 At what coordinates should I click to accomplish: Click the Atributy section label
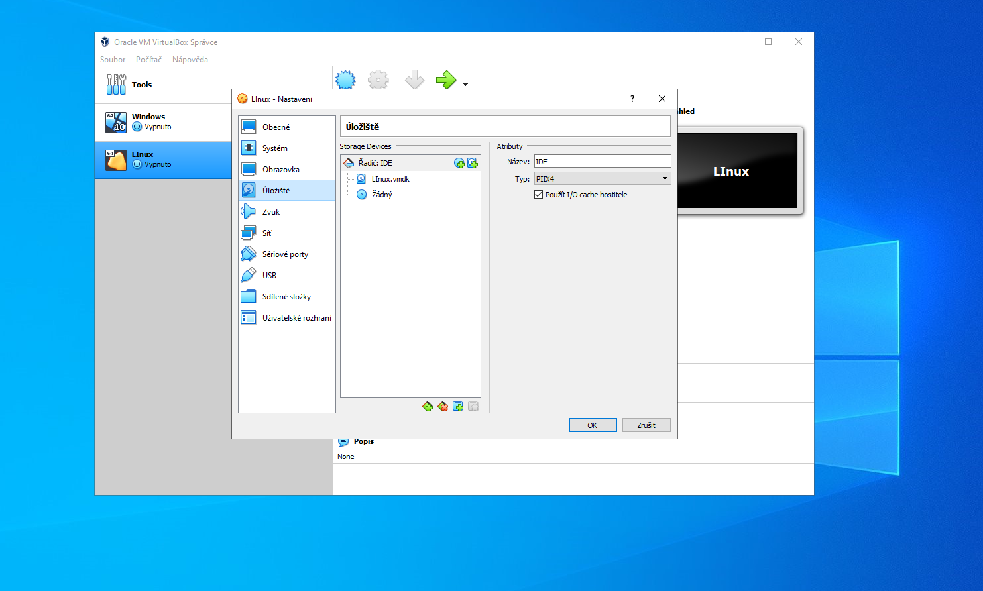click(510, 146)
